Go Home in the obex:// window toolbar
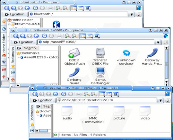 coord(56,94)
